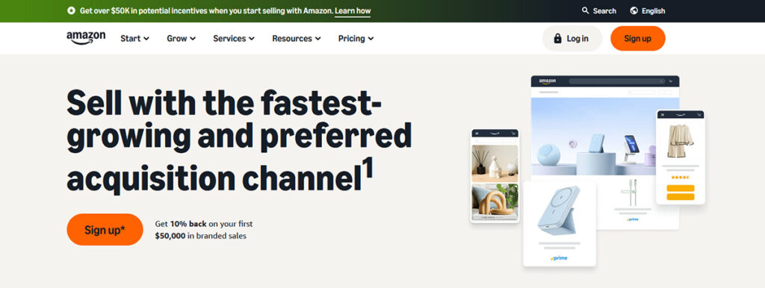Open the Start navigation menu
The height and width of the screenshot is (288, 765).
click(x=135, y=39)
